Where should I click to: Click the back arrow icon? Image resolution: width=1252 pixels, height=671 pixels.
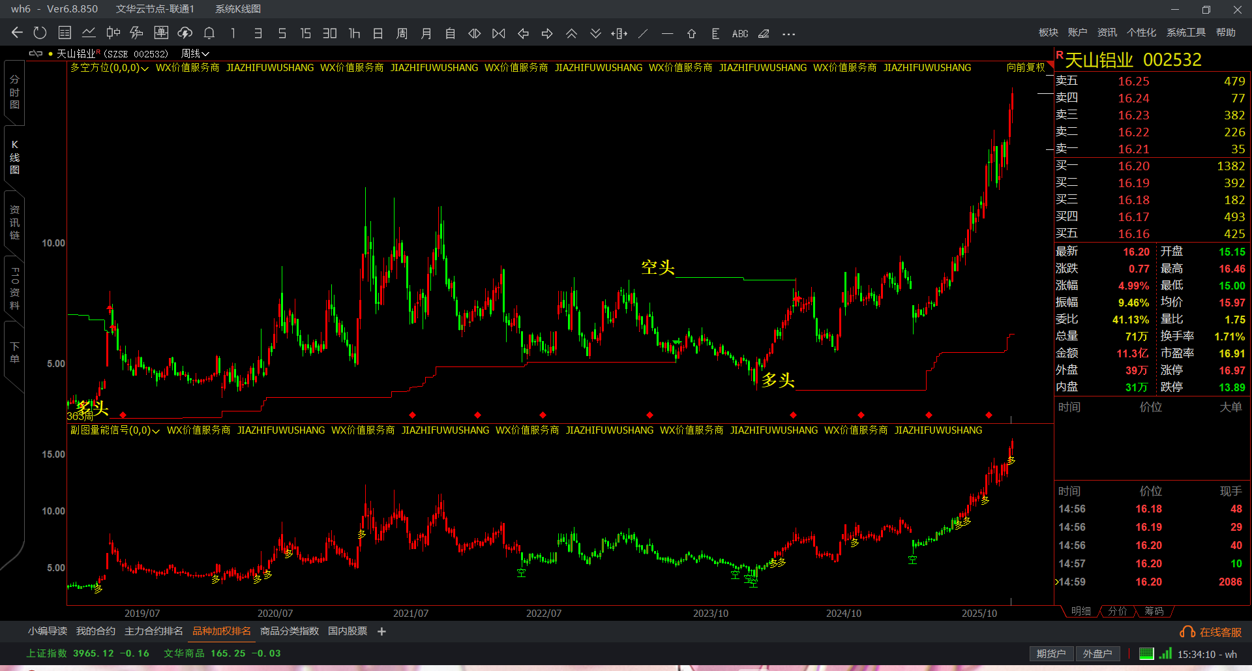click(x=17, y=33)
